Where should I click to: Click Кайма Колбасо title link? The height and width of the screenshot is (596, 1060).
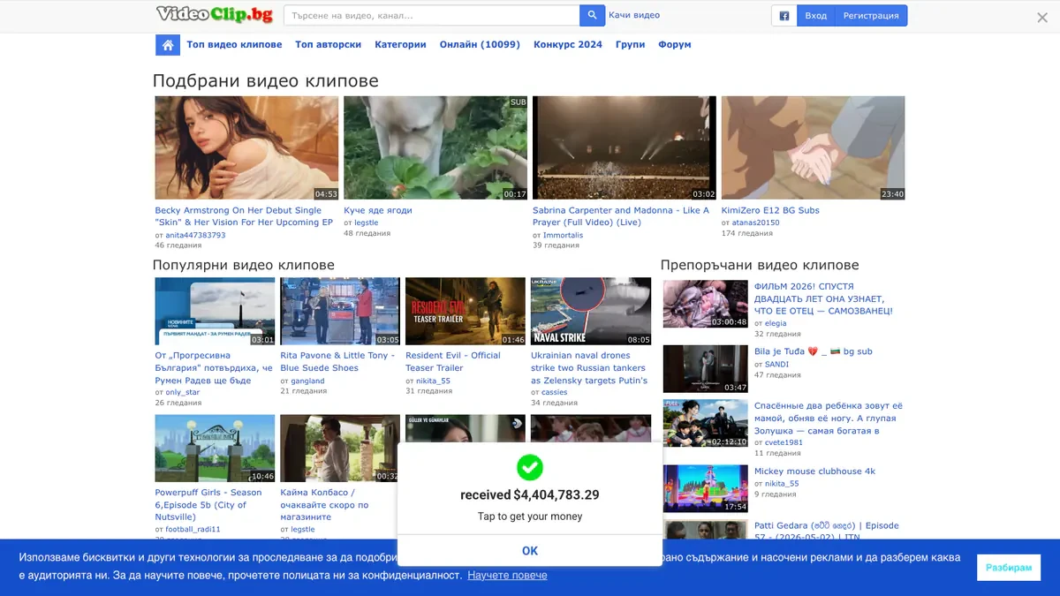point(324,505)
